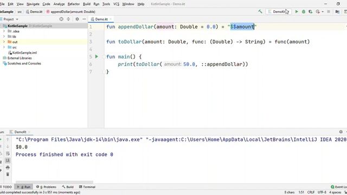The height and width of the screenshot is (195, 347).
Task: Open the project structure icon in the toolbar
Action: 337,11
